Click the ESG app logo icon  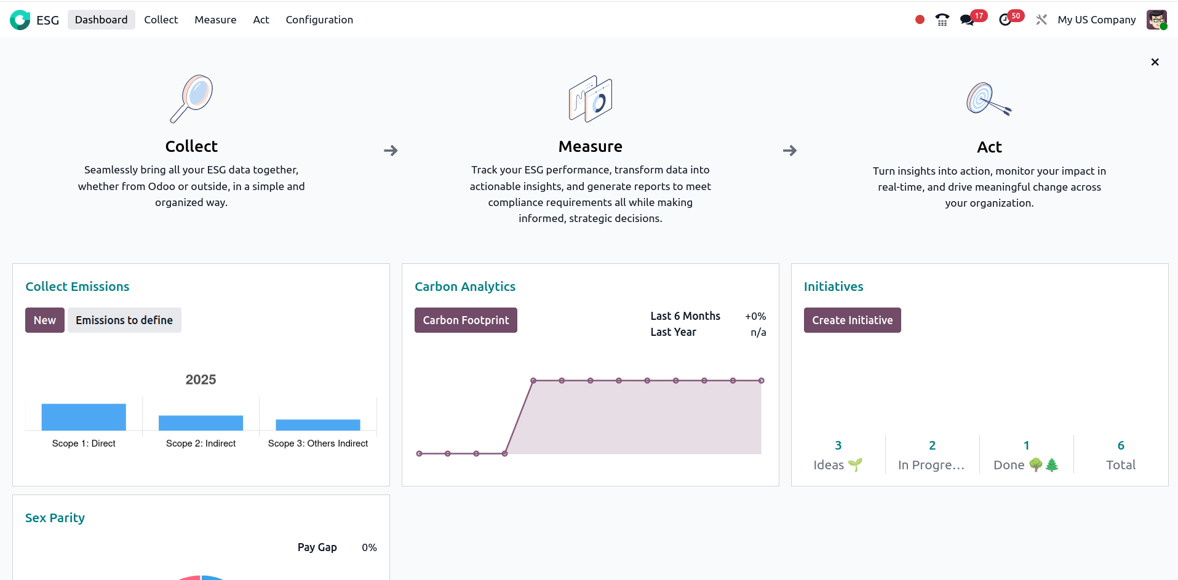click(20, 20)
